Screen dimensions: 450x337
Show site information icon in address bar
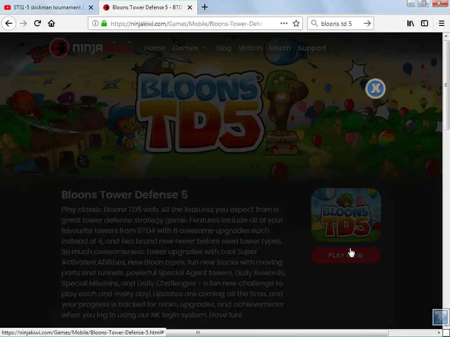[95, 24]
